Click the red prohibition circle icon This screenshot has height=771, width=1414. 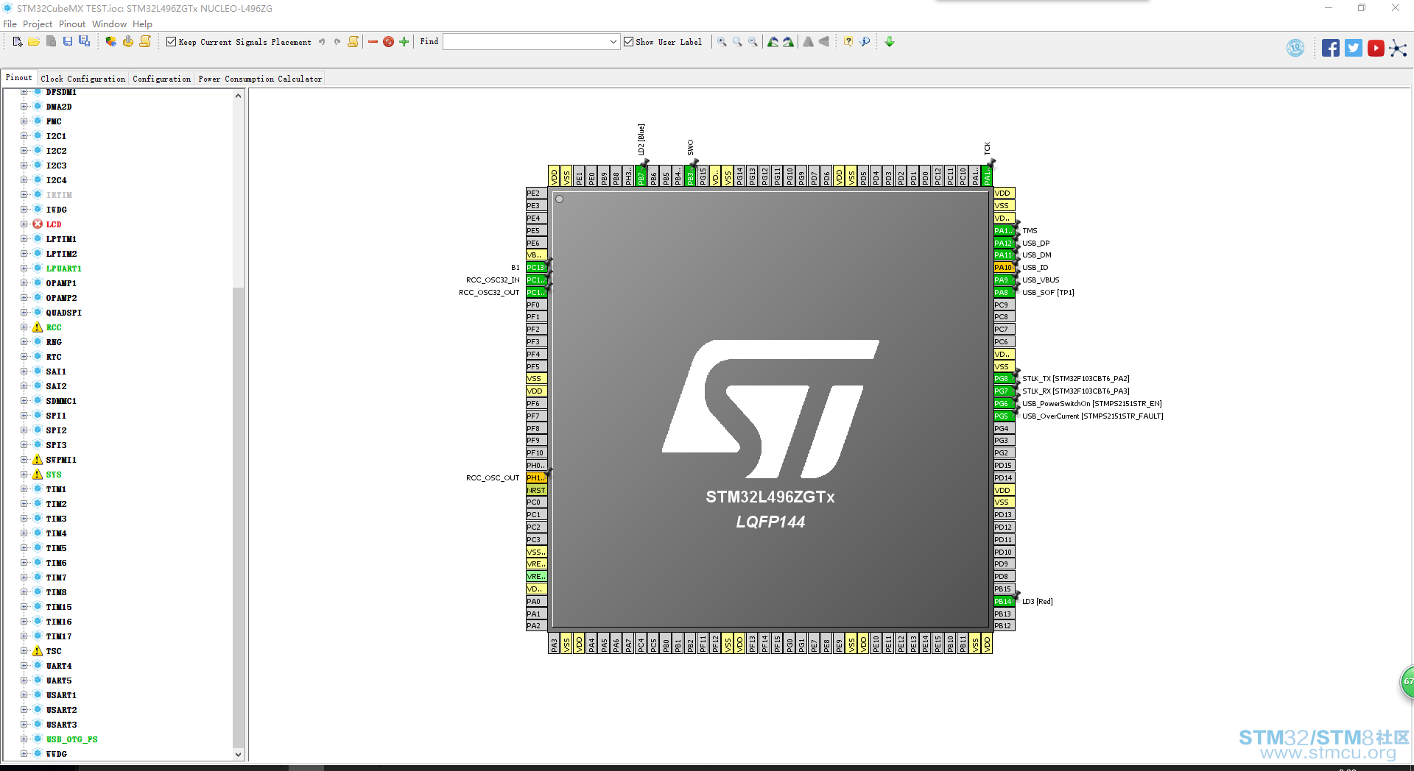click(388, 42)
